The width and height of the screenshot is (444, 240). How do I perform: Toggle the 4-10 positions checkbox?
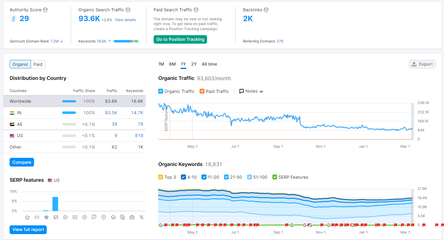point(183,177)
